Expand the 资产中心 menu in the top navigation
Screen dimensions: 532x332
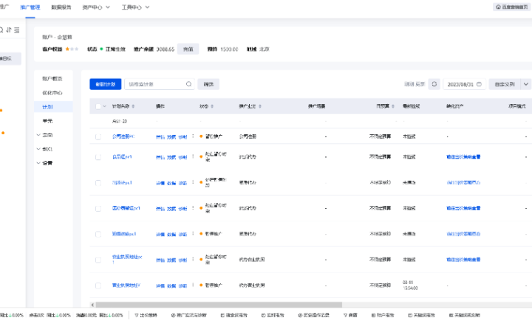coord(96,7)
